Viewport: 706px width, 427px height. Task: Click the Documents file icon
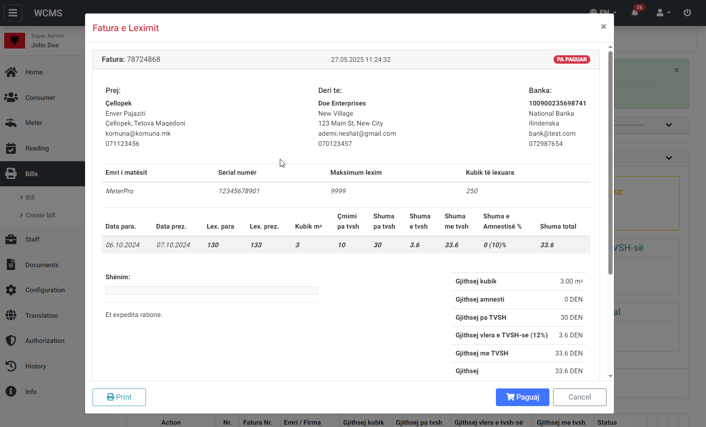point(11,265)
